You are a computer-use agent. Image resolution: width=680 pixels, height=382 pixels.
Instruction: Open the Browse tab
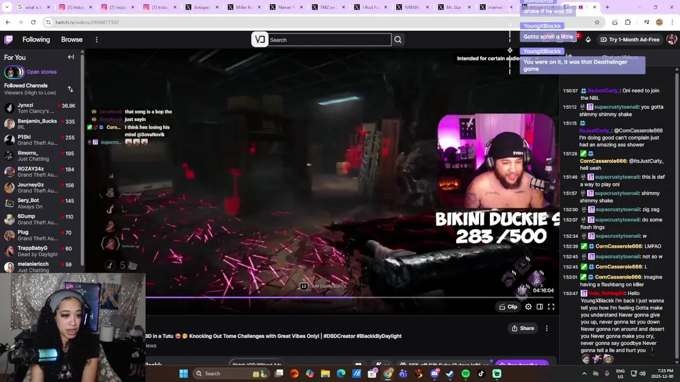[x=72, y=40]
